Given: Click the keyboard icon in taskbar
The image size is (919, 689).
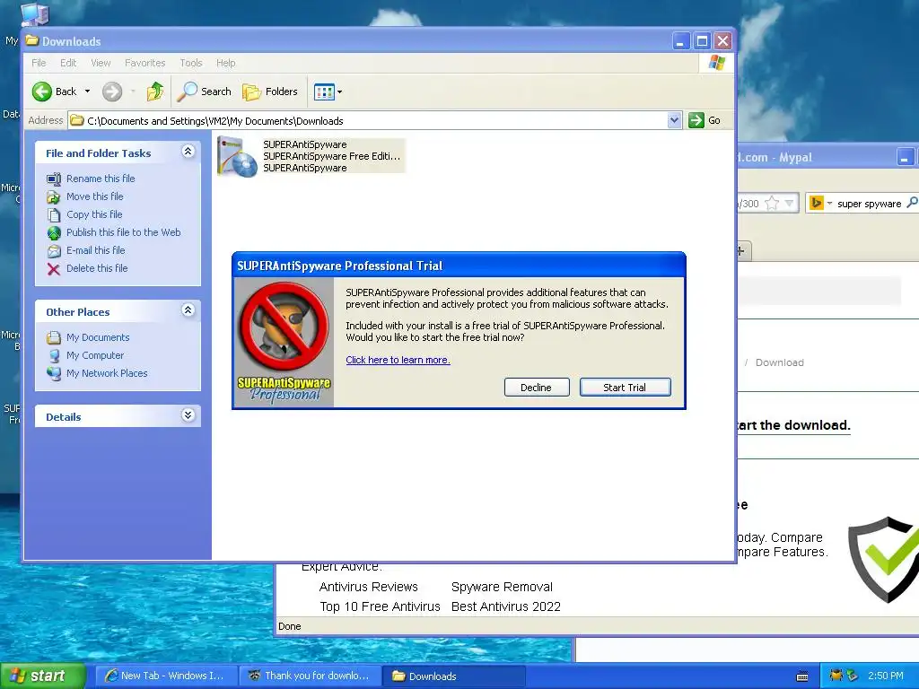Looking at the screenshot, I should 802,676.
